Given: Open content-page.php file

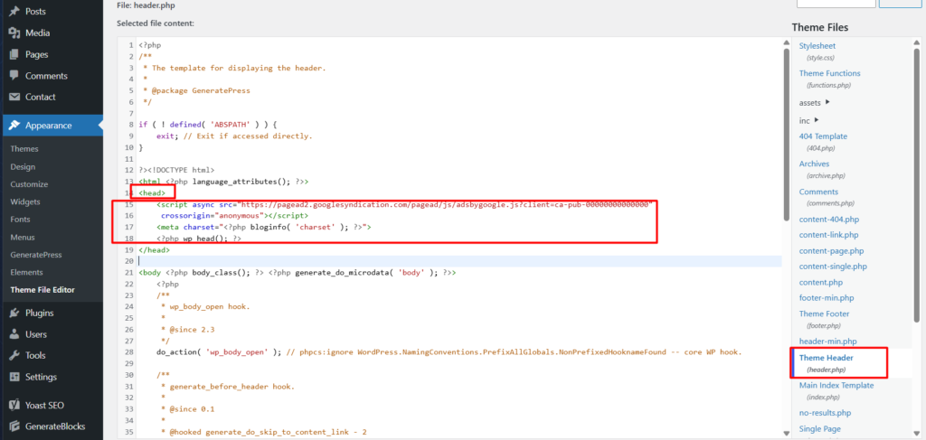Looking at the screenshot, I should [832, 250].
